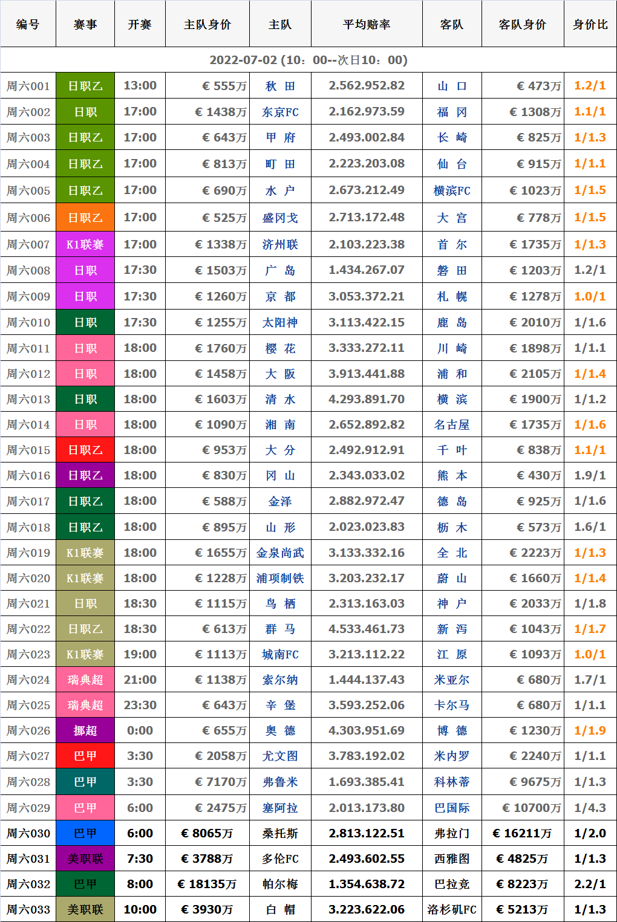Click the 主队身价 column header
Screen dimensions: 617x922
207,24
